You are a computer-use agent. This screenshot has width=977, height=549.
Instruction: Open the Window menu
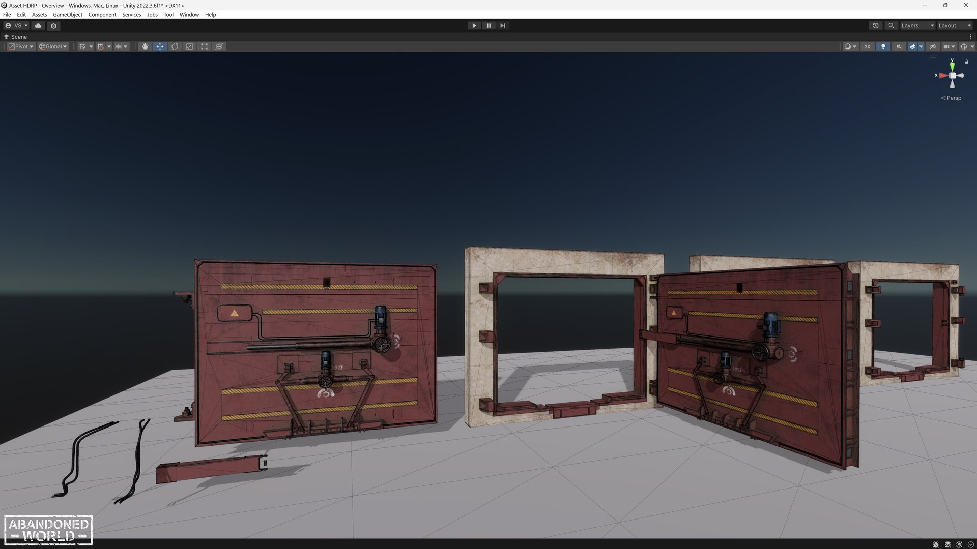tap(189, 15)
